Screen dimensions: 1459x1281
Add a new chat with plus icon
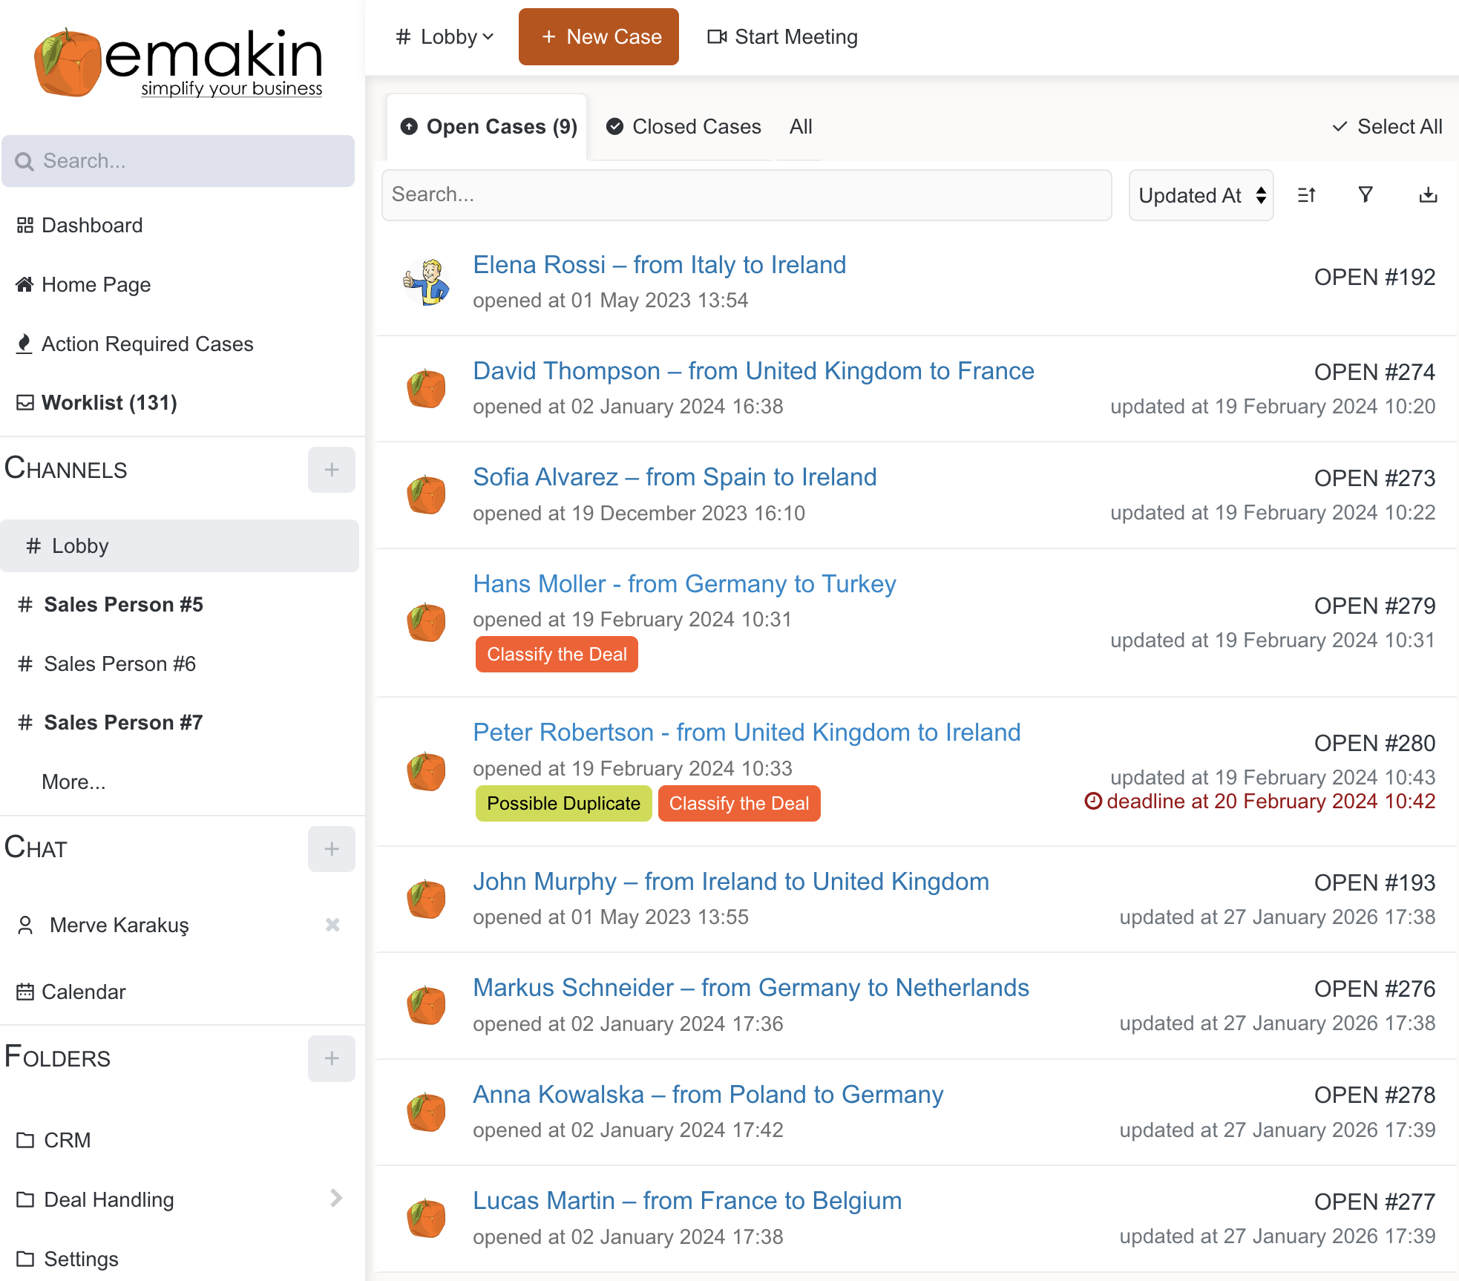[x=331, y=849]
